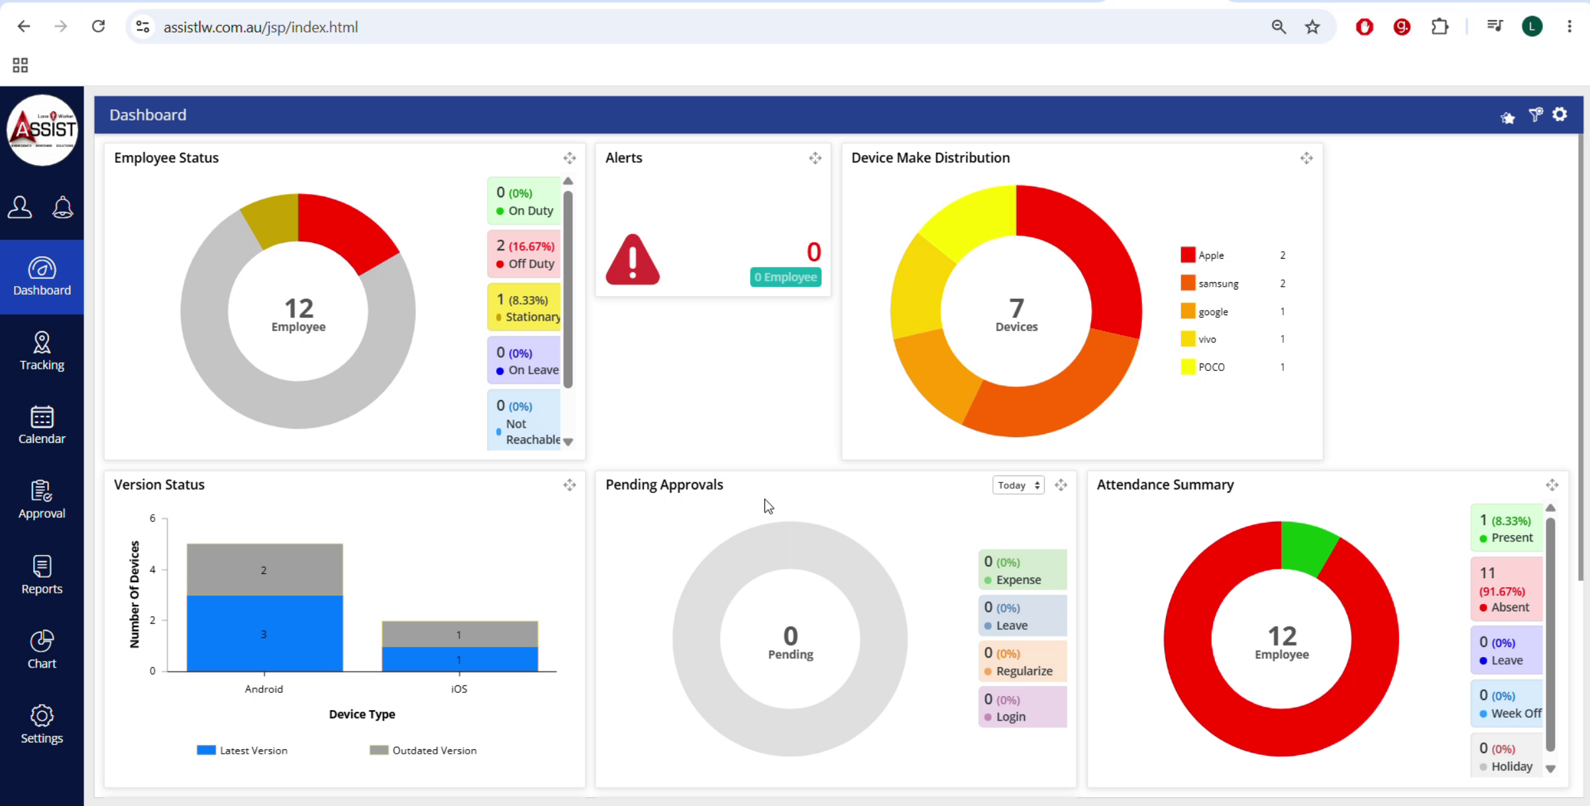Viewport: 1590px width, 806px height.
Task: Select the Off Duty status card
Action: [x=525, y=254]
